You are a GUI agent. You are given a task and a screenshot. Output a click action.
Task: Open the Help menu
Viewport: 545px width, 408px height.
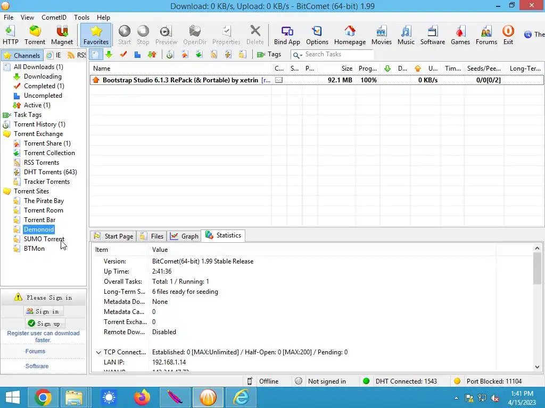(103, 18)
